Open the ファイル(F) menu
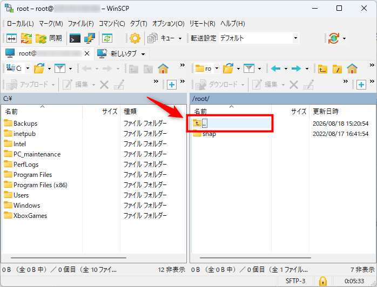This screenshot has height=287, width=377. [81, 24]
